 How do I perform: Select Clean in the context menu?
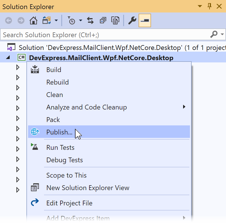[x=109, y=95]
